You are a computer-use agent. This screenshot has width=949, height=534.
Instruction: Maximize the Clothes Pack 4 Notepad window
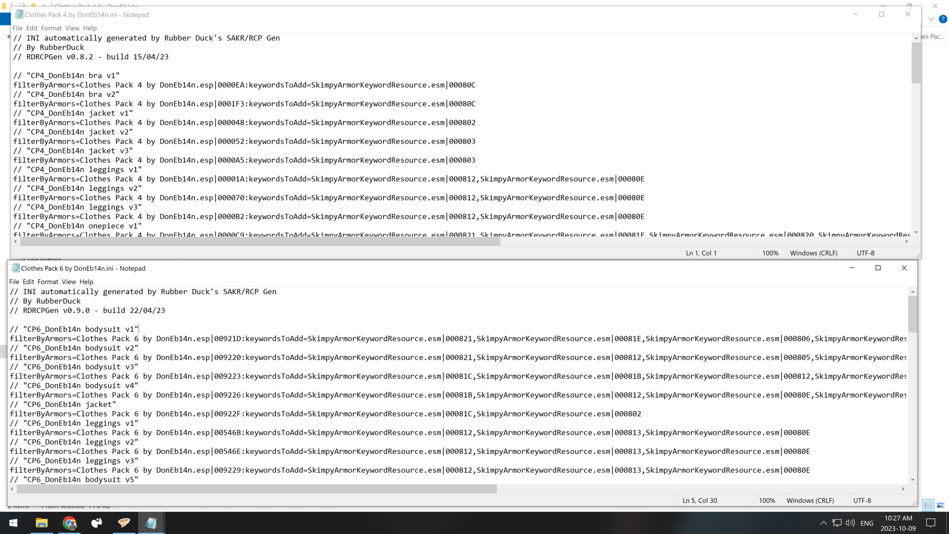click(x=881, y=14)
